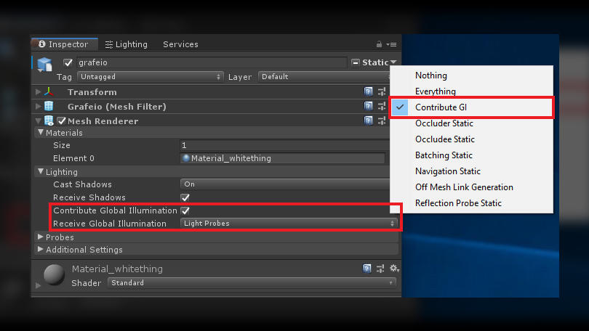This screenshot has height=331, width=589.
Task: Click the grafeio GameObject cube icon
Action: [x=44, y=64]
